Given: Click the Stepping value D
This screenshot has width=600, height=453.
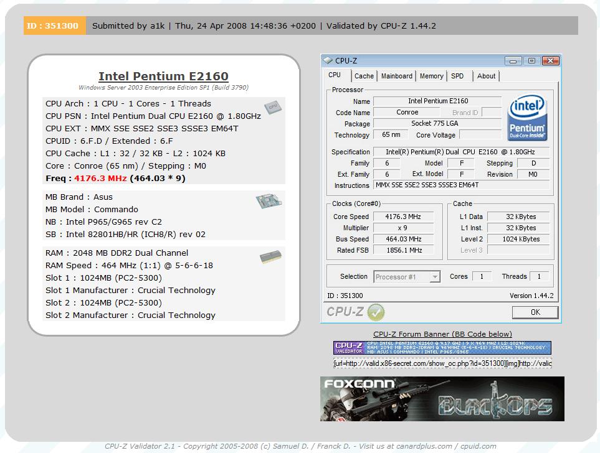Looking at the screenshot, I should [533, 163].
